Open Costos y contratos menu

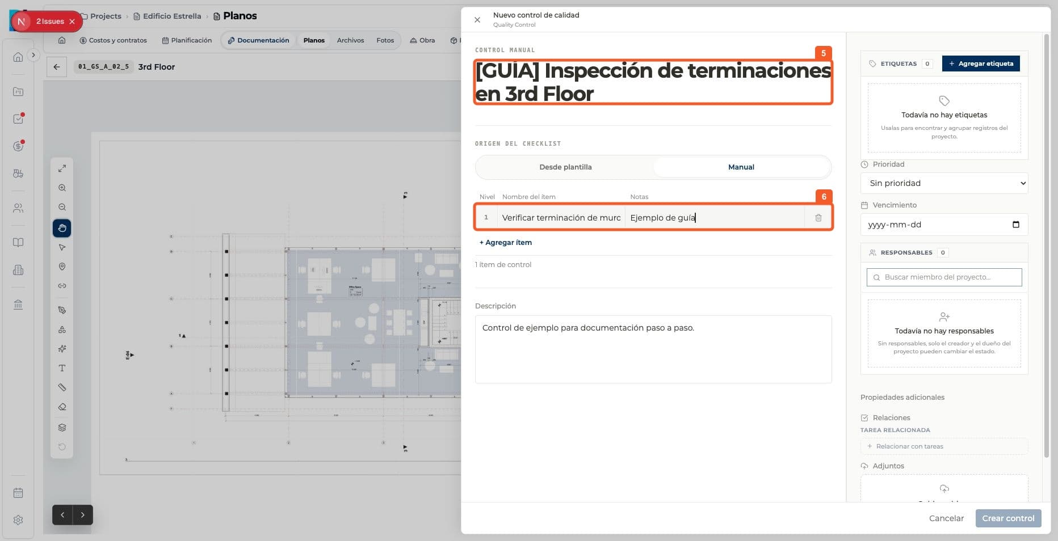pyautogui.click(x=113, y=40)
